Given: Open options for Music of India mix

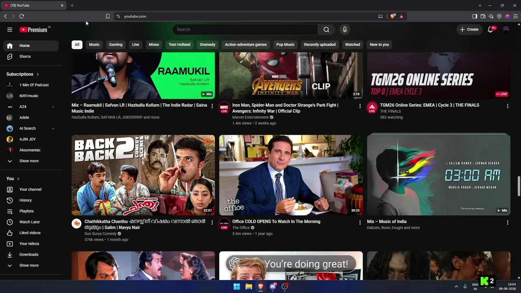Looking at the screenshot, I should tap(508, 223).
